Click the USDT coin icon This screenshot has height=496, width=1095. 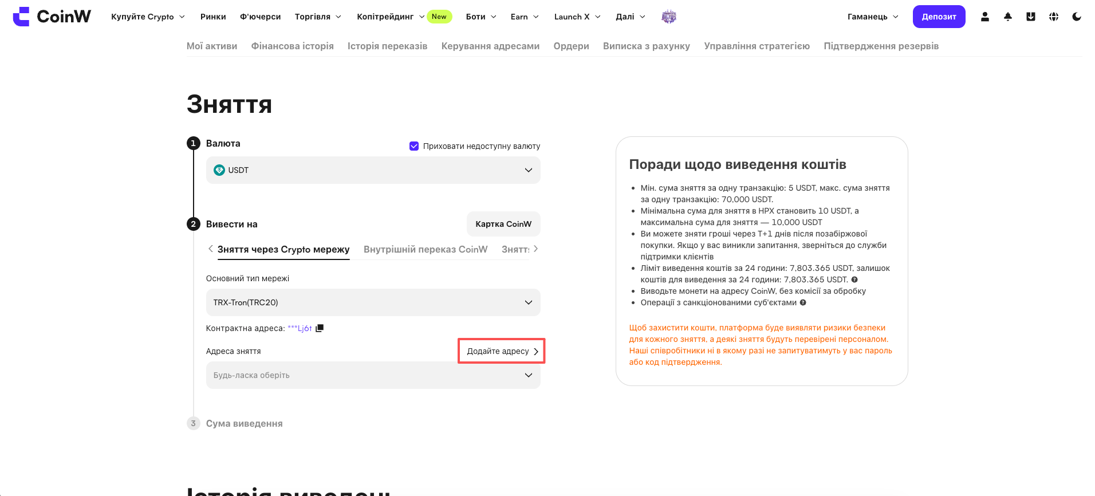[x=219, y=170]
